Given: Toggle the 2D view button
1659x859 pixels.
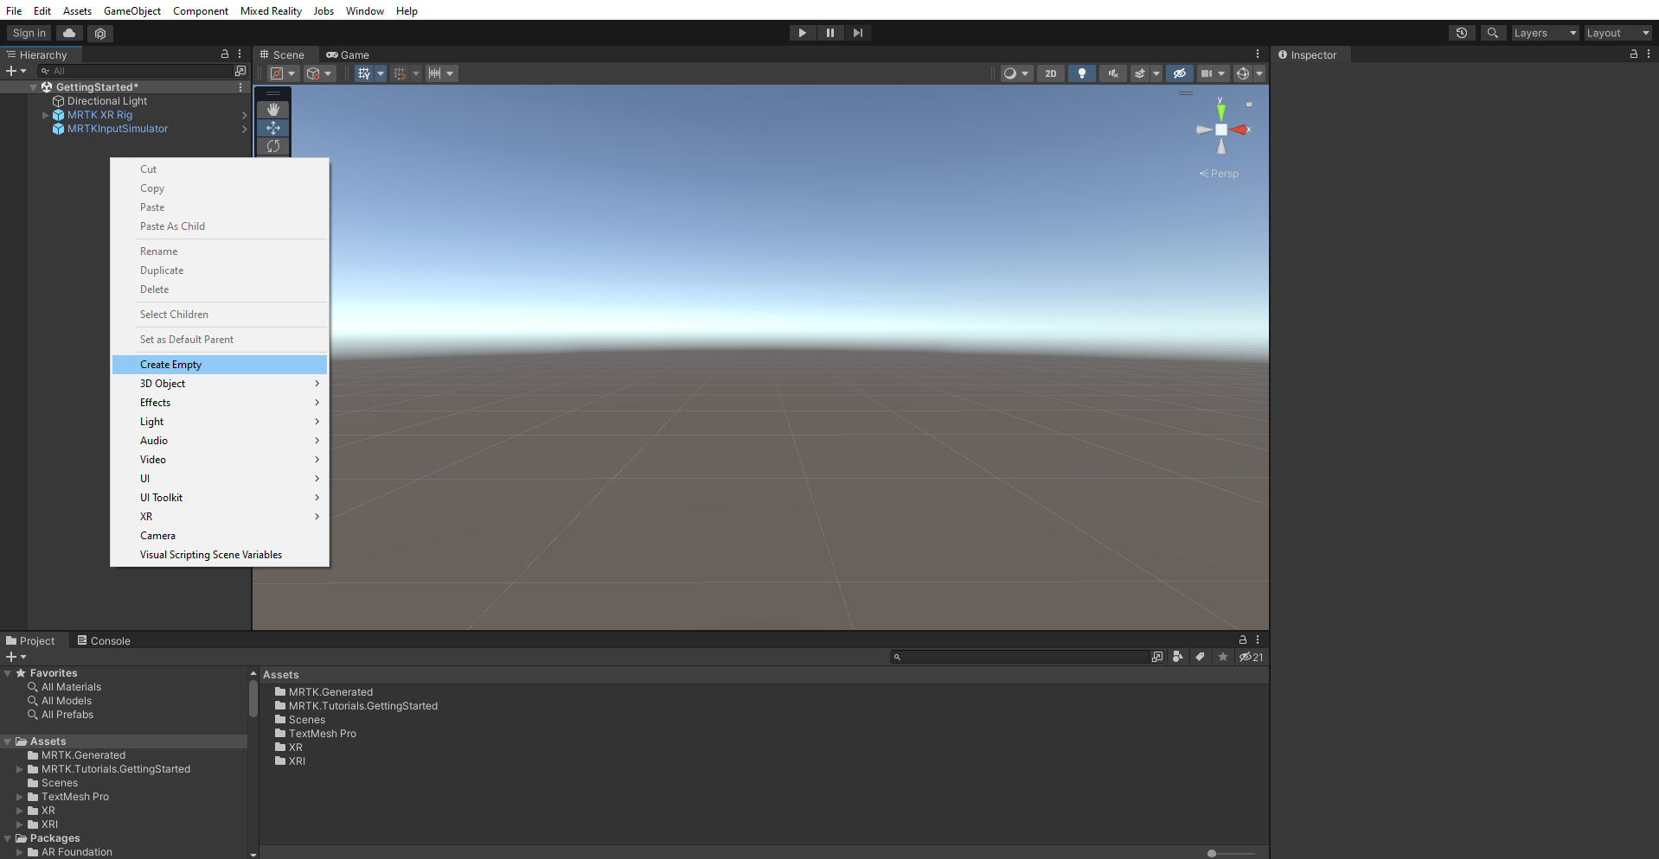Looking at the screenshot, I should point(1050,73).
